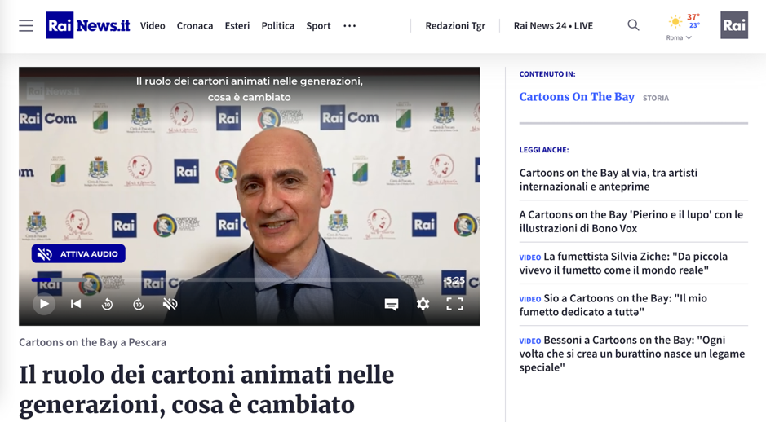Expand more sections with three dots
The height and width of the screenshot is (422, 766).
[x=350, y=26]
